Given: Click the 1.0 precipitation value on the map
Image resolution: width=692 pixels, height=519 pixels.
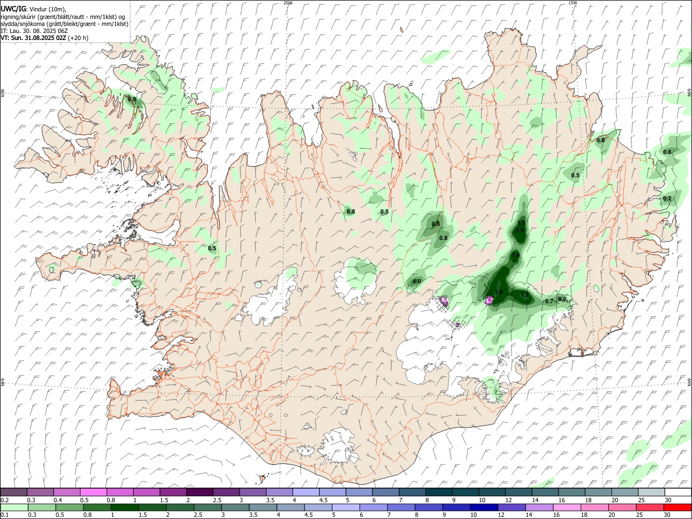Looking at the screenshot, I should (x=417, y=282).
